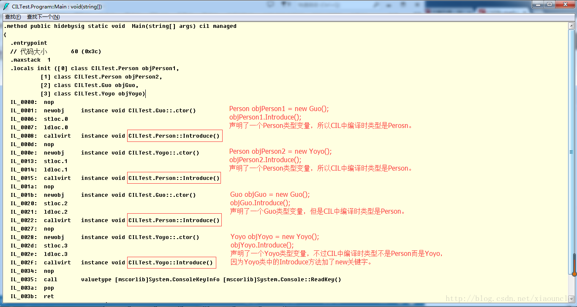Image resolution: width=577 pixels, height=307 pixels.
Task: Click the IL_0013 stloc.1 line
Action: coord(39,161)
